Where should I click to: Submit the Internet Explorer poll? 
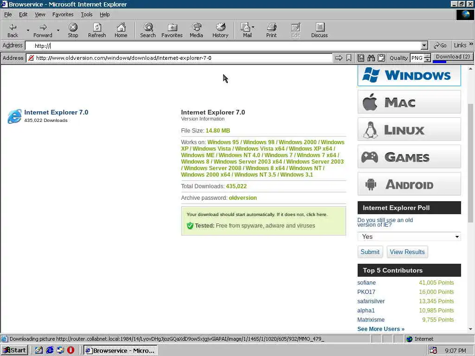[370, 252]
